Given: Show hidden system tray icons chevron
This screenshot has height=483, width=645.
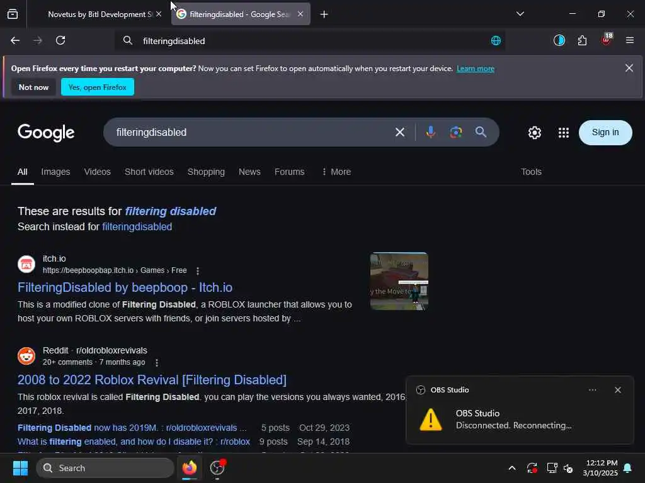Looking at the screenshot, I should [x=512, y=468].
